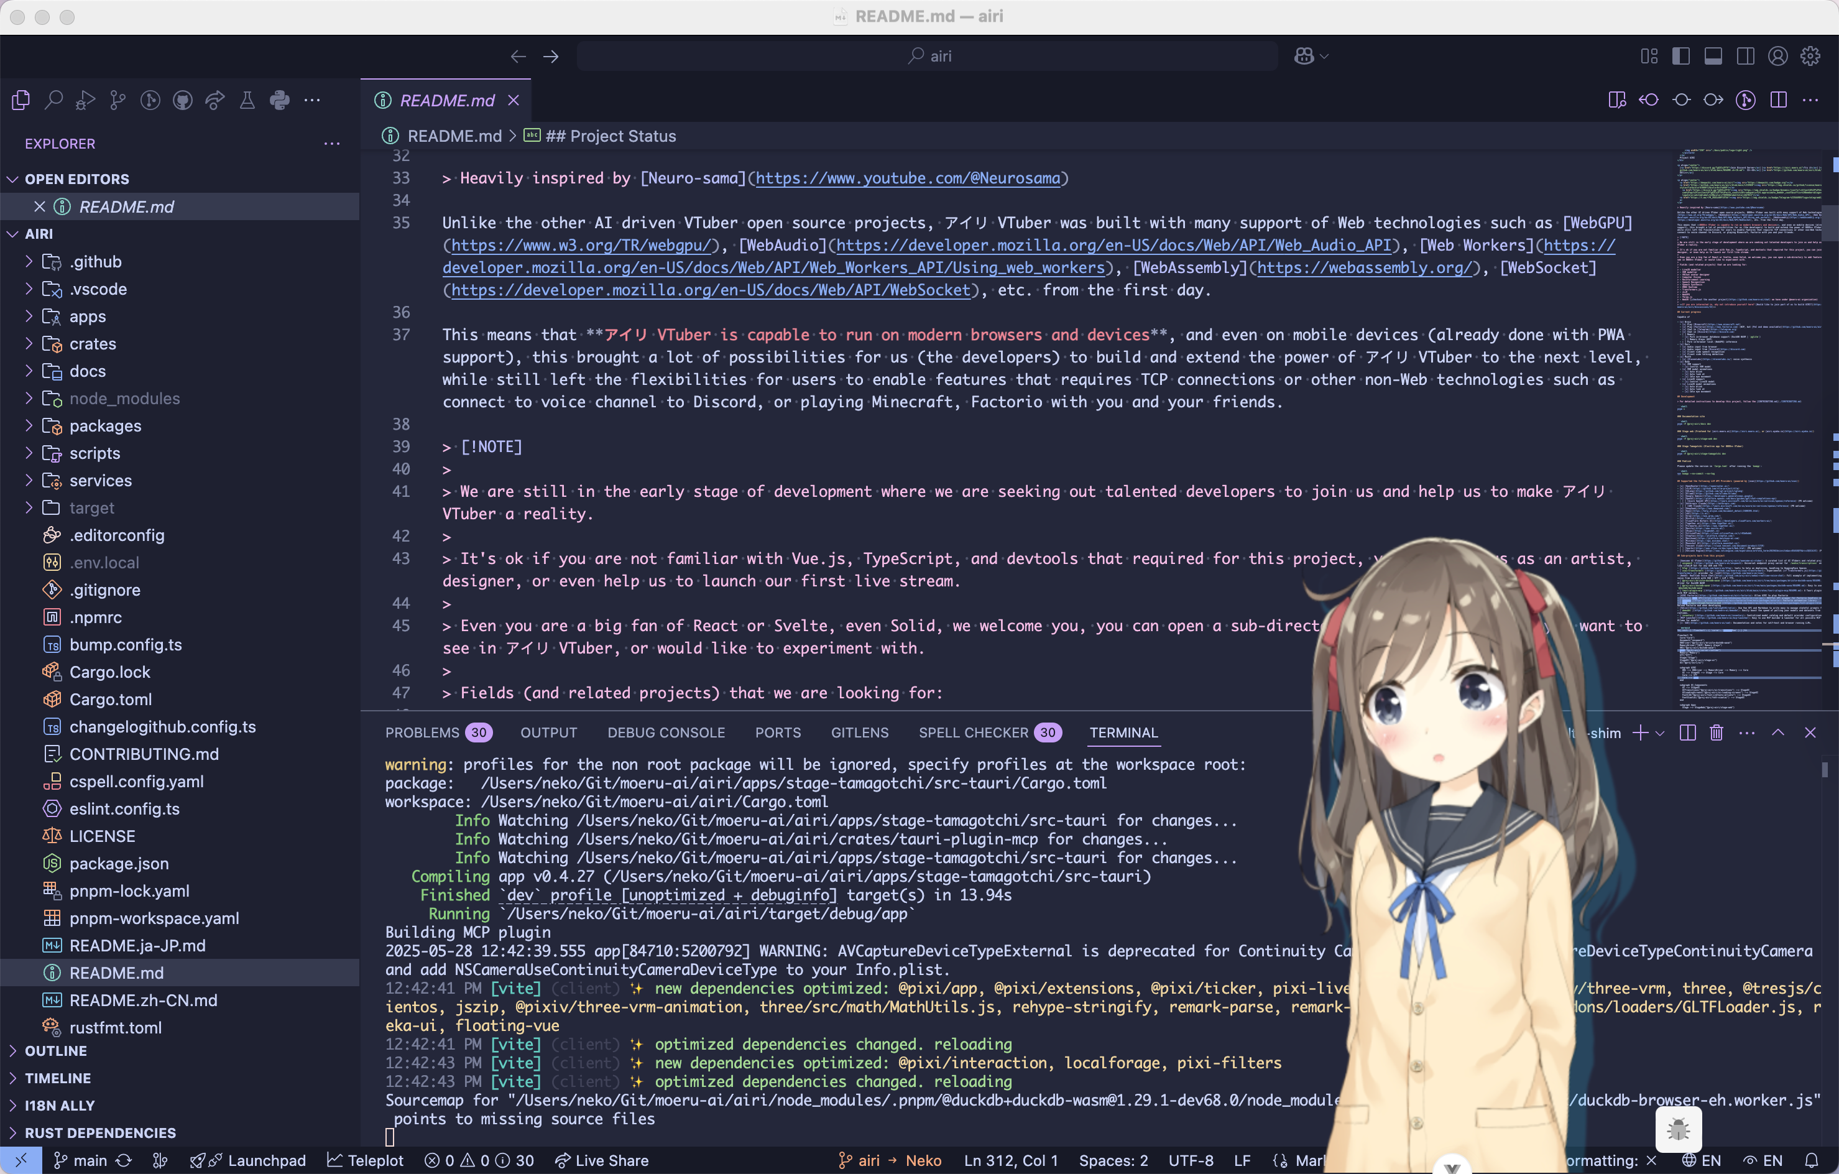Viewport: 1839px width, 1174px height.
Task: Open the webassembly.org link
Action: click(x=1364, y=267)
